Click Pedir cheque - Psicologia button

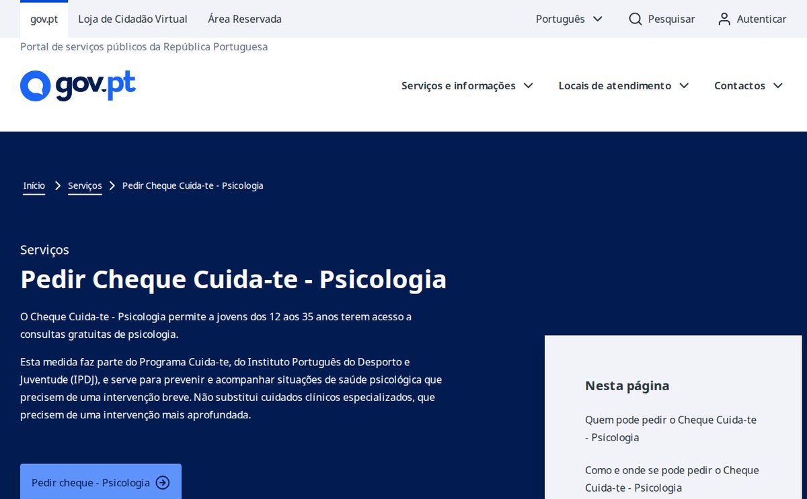[101, 482]
